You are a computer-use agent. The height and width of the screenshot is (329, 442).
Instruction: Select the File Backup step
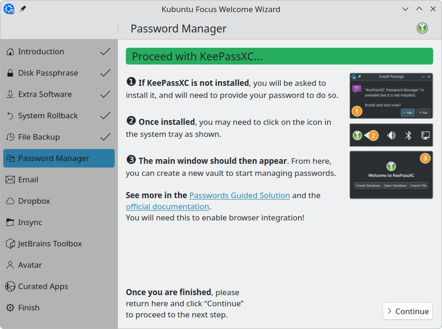tap(59, 137)
